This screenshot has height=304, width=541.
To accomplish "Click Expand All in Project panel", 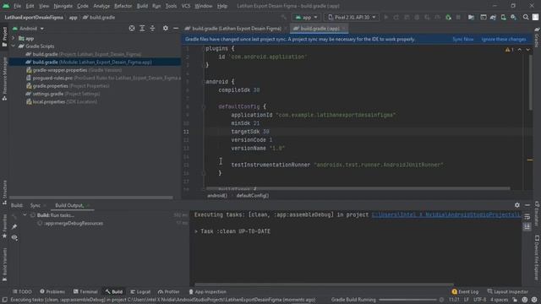I will pyautogui.click(x=142, y=29).
